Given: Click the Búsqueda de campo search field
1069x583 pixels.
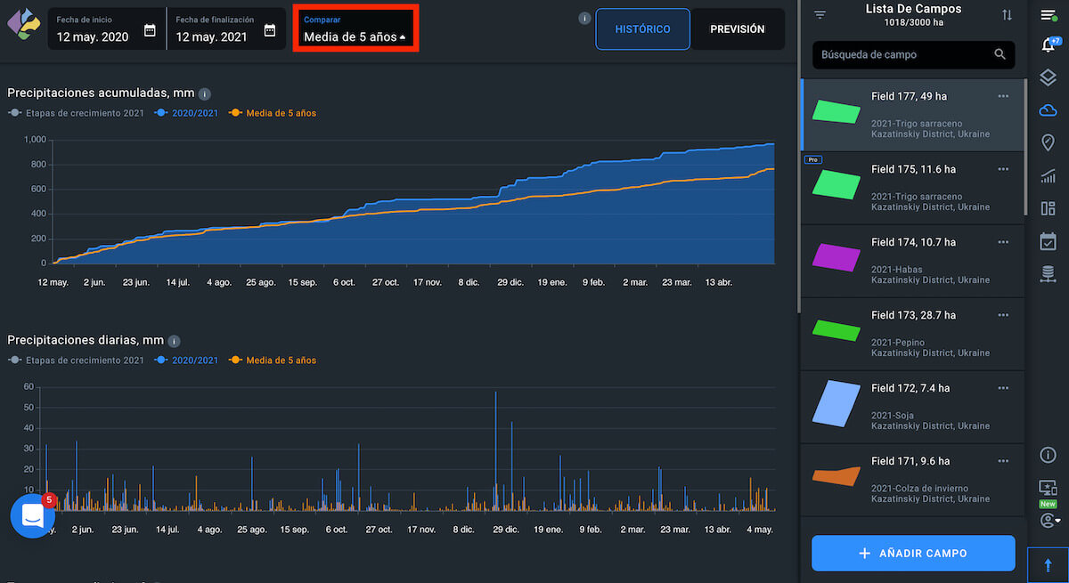Looking at the screenshot, I should 904,54.
